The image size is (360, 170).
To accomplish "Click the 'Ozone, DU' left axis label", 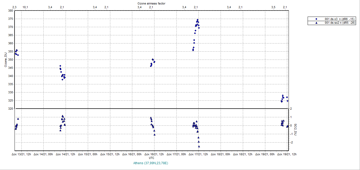I will click(x=5, y=60).
